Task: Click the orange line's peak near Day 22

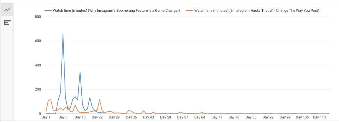Action: click(x=100, y=100)
